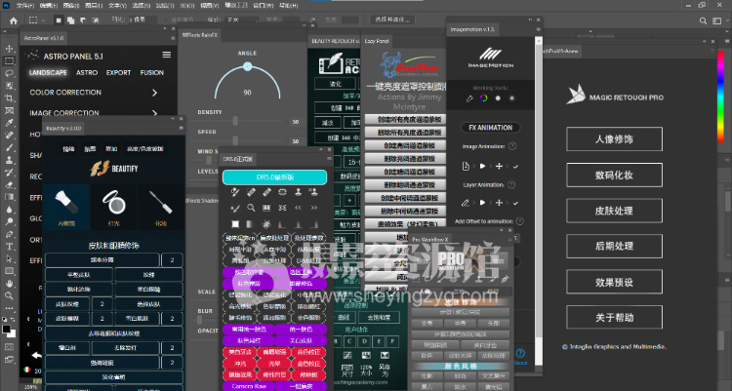Viewport: 732px width, 391px height.
Task: Click the double right arrows in DR5.0
Action: 313,208
